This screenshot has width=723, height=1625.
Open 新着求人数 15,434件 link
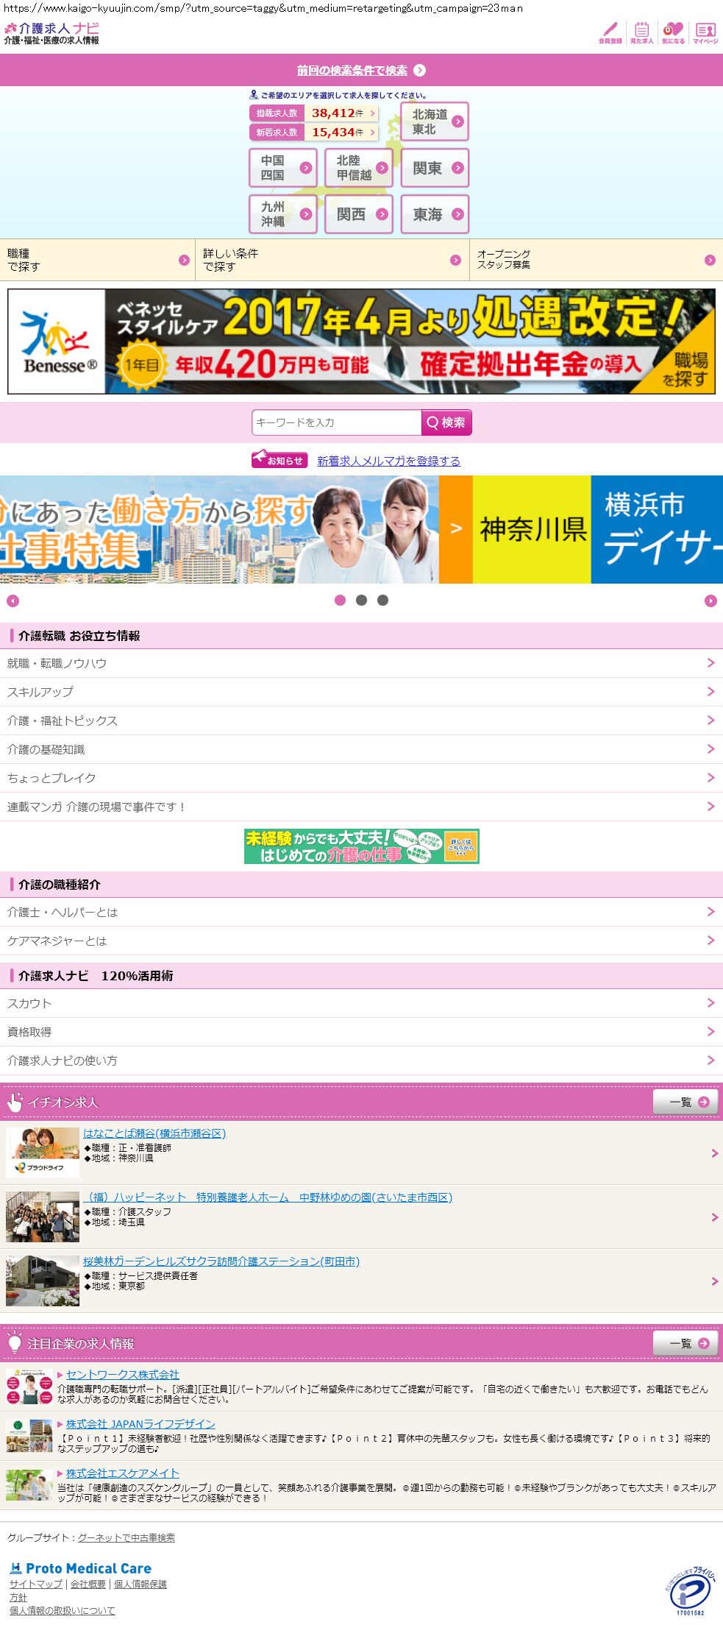(x=314, y=132)
